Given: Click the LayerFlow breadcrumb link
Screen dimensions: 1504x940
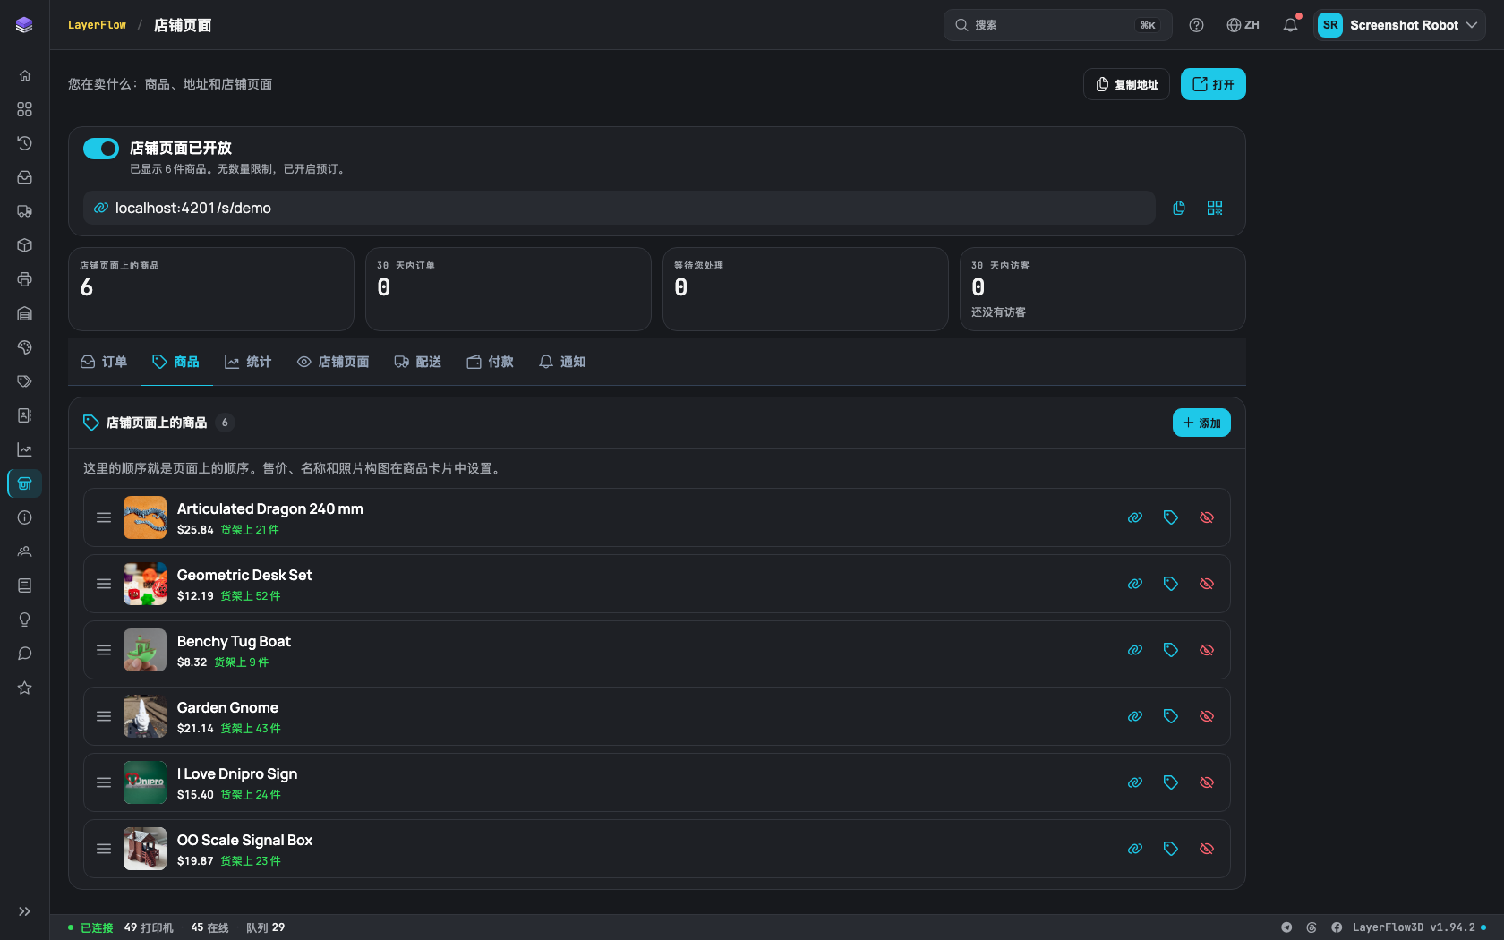Looking at the screenshot, I should [97, 25].
